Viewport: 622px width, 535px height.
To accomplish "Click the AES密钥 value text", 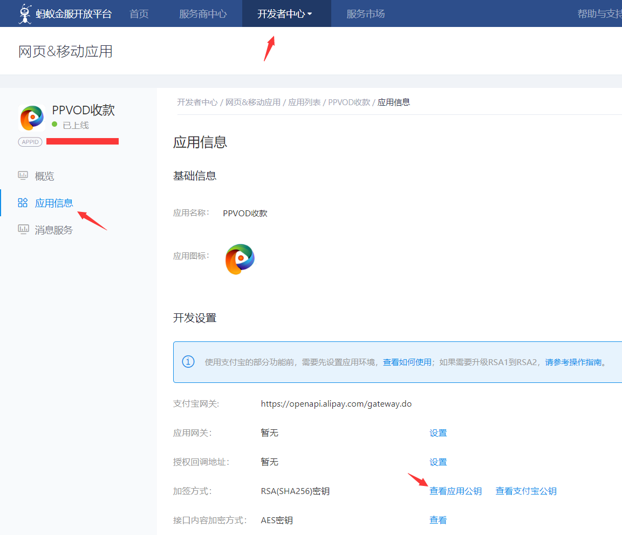I will click(277, 520).
